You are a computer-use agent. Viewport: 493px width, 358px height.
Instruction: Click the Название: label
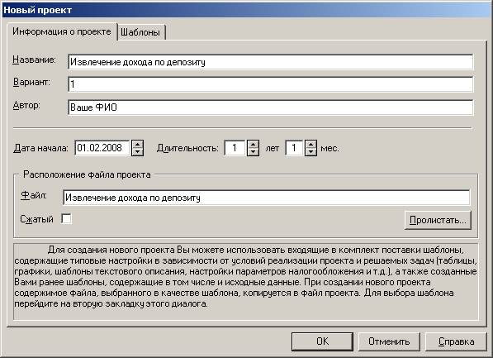tap(34, 60)
